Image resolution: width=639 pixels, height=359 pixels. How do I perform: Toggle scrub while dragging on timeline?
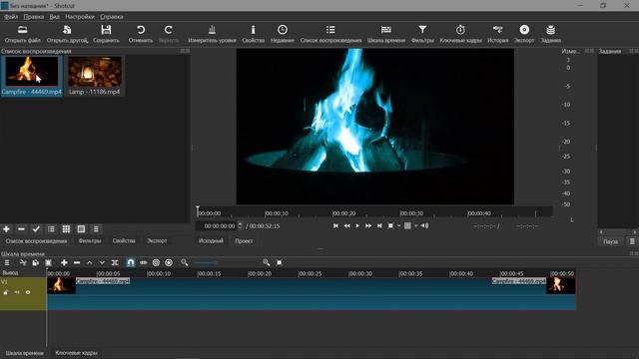pyautogui.click(x=143, y=263)
